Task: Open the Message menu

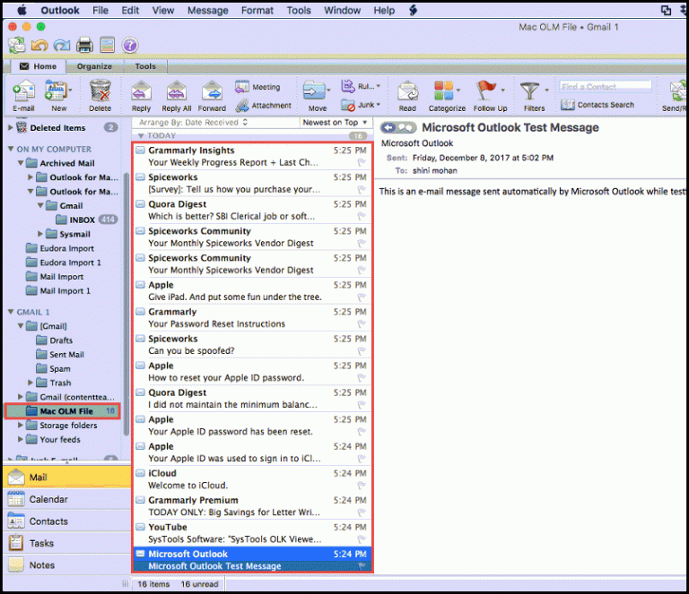Action: 208,10
